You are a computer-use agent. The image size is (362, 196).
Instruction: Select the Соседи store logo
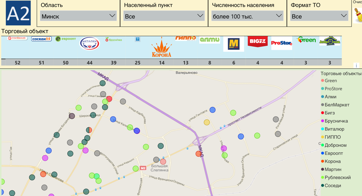coord(41,39)
